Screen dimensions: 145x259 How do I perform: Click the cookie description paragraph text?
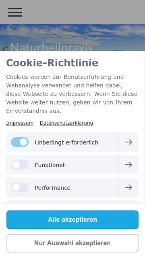point(72,94)
